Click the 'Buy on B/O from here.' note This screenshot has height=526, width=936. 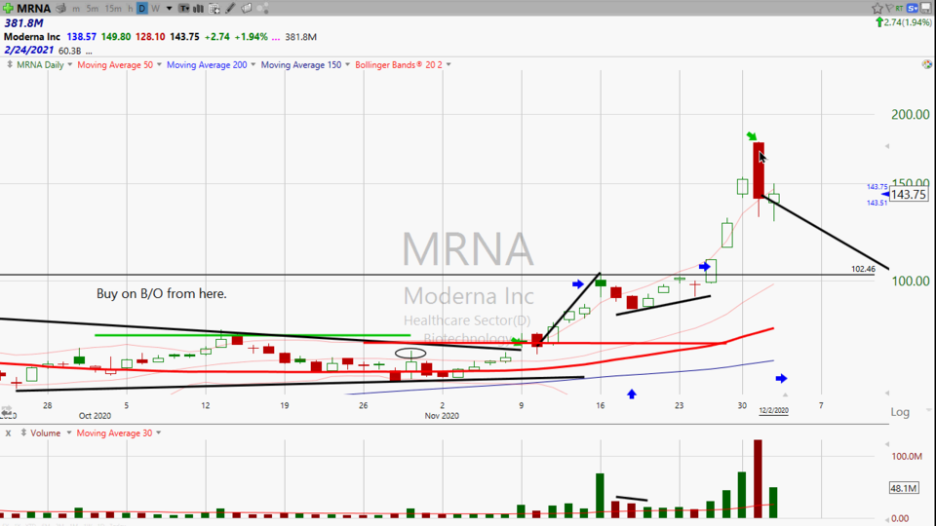[161, 293]
